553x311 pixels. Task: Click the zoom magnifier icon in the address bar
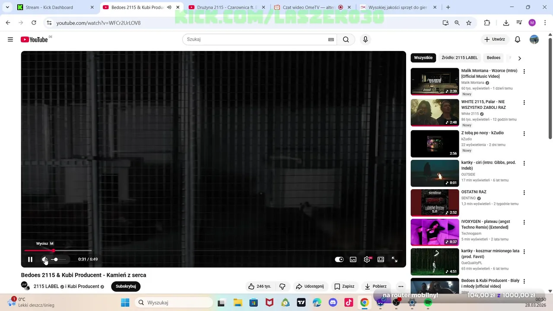pyautogui.click(x=457, y=23)
